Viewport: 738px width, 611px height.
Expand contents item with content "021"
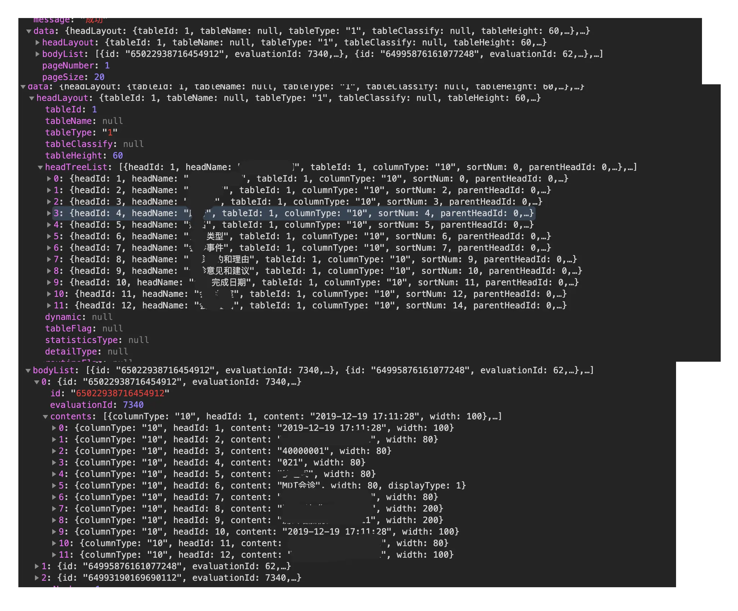[54, 463]
